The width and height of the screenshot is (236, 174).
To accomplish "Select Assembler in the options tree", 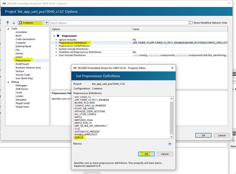I will 21,32.
